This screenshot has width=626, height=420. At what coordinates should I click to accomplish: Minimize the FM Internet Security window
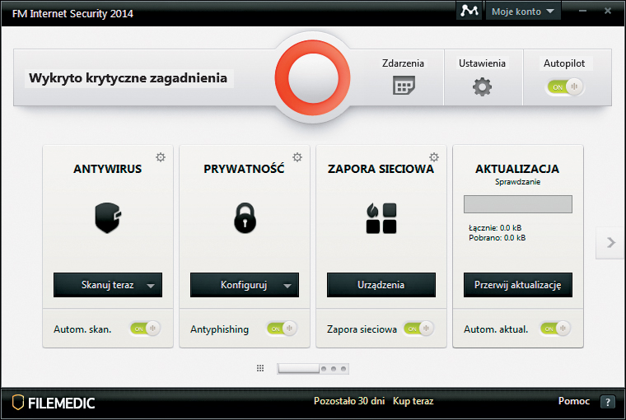coord(583,11)
